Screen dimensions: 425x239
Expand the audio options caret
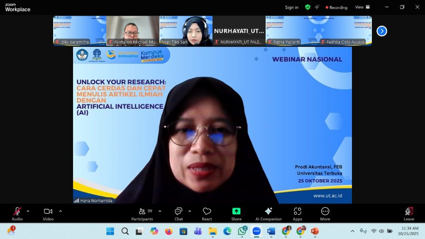(x=28, y=211)
